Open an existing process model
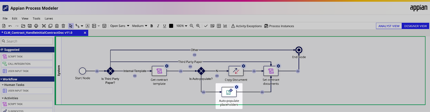This screenshot has width=430, height=112. pos(23,26)
